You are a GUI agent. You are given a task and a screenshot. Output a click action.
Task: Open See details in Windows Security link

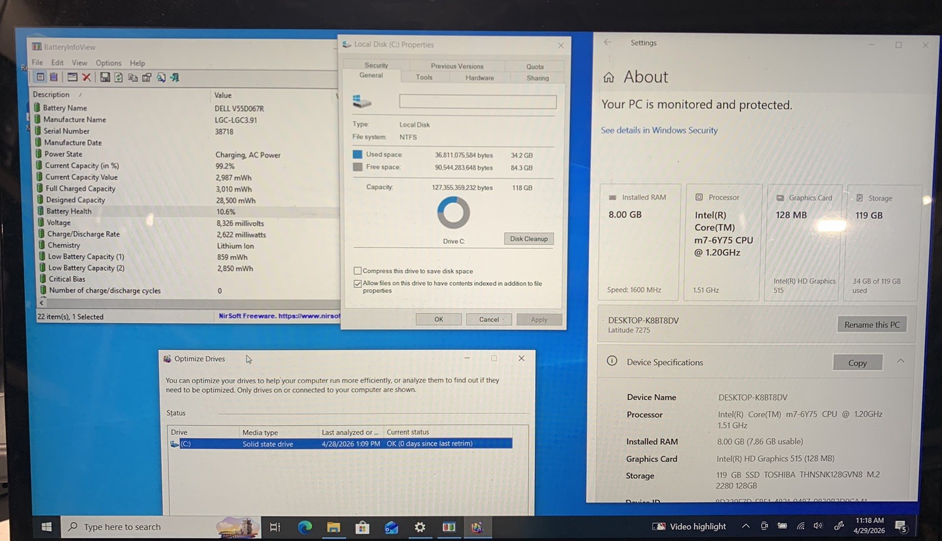659,130
